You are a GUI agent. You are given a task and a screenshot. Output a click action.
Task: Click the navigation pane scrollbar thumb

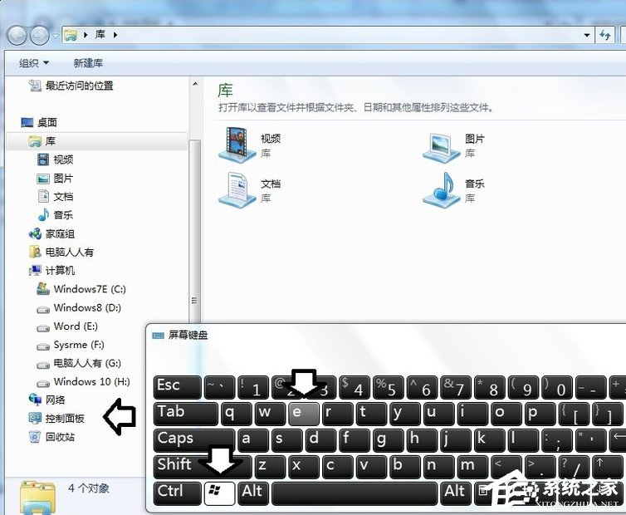[x=195, y=232]
